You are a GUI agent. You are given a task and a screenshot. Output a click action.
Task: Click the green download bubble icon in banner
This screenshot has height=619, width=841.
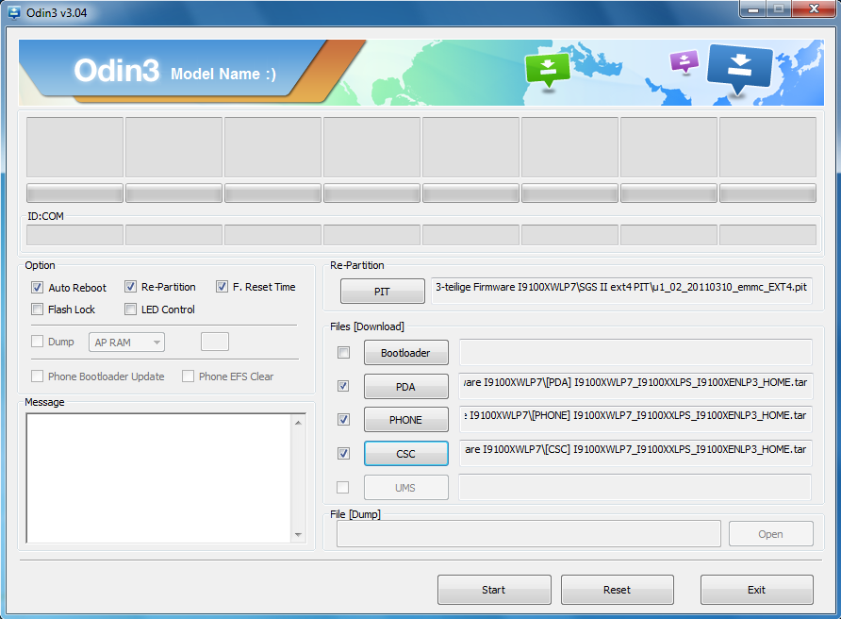click(548, 70)
